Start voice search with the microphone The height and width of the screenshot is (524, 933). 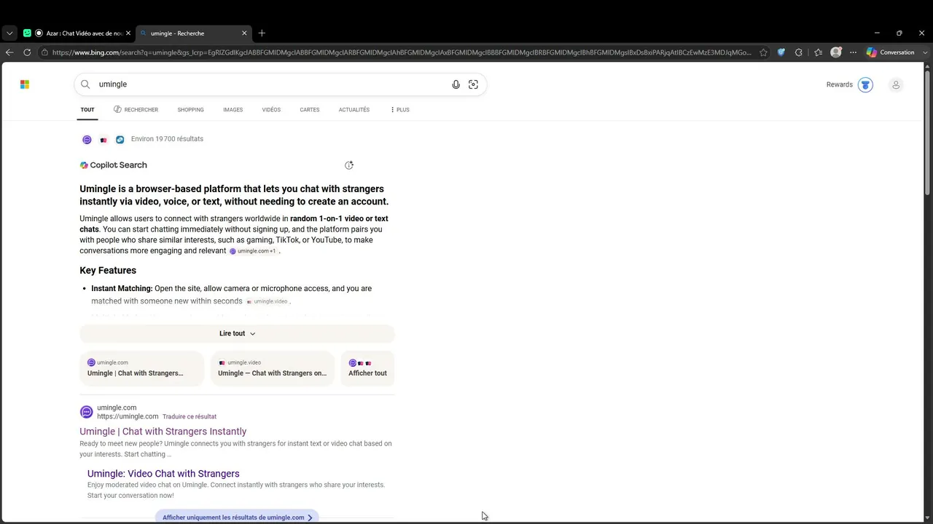[x=456, y=84]
